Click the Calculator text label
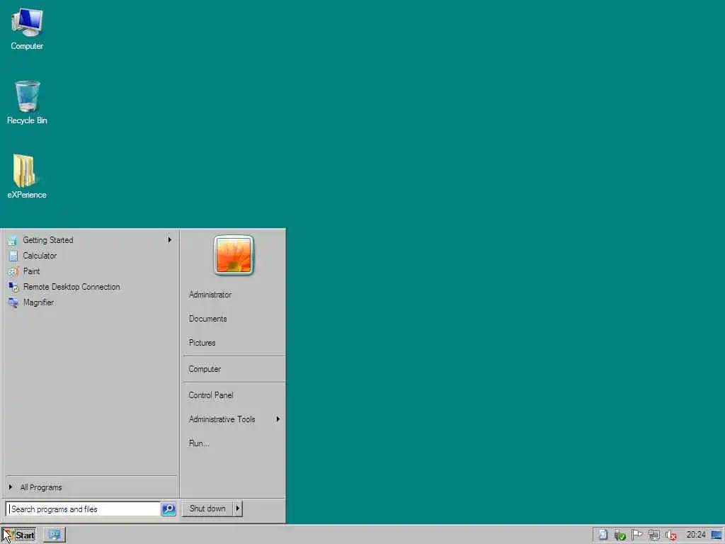Image resolution: width=725 pixels, height=544 pixels. click(x=40, y=255)
